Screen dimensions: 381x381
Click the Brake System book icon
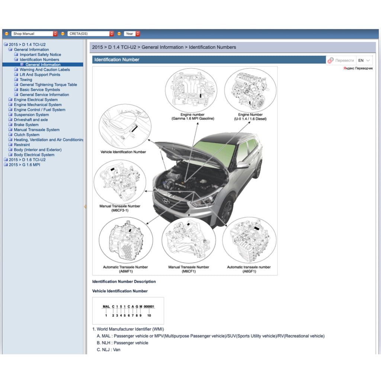pyautogui.click(x=11, y=125)
